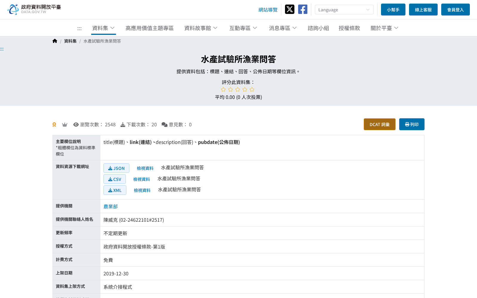Click the download icon beside 下載次數
477x298 pixels.
coord(123,125)
